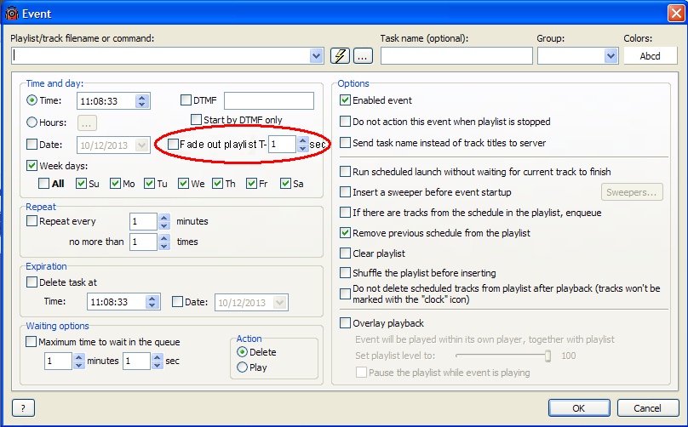Click the fade out seconds value field

(x=282, y=145)
